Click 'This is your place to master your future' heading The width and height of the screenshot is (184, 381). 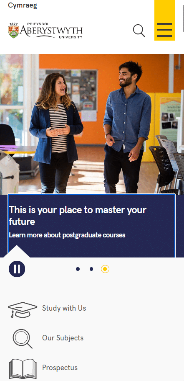click(78, 216)
